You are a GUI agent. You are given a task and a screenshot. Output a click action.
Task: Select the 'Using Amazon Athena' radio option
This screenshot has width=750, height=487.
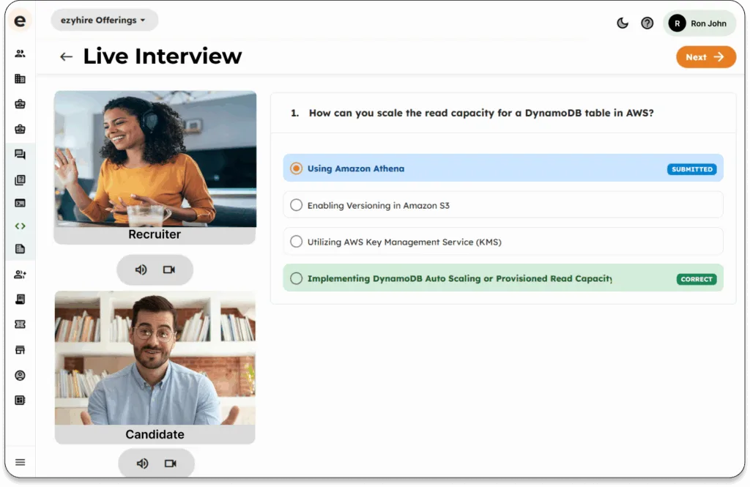pyautogui.click(x=296, y=168)
